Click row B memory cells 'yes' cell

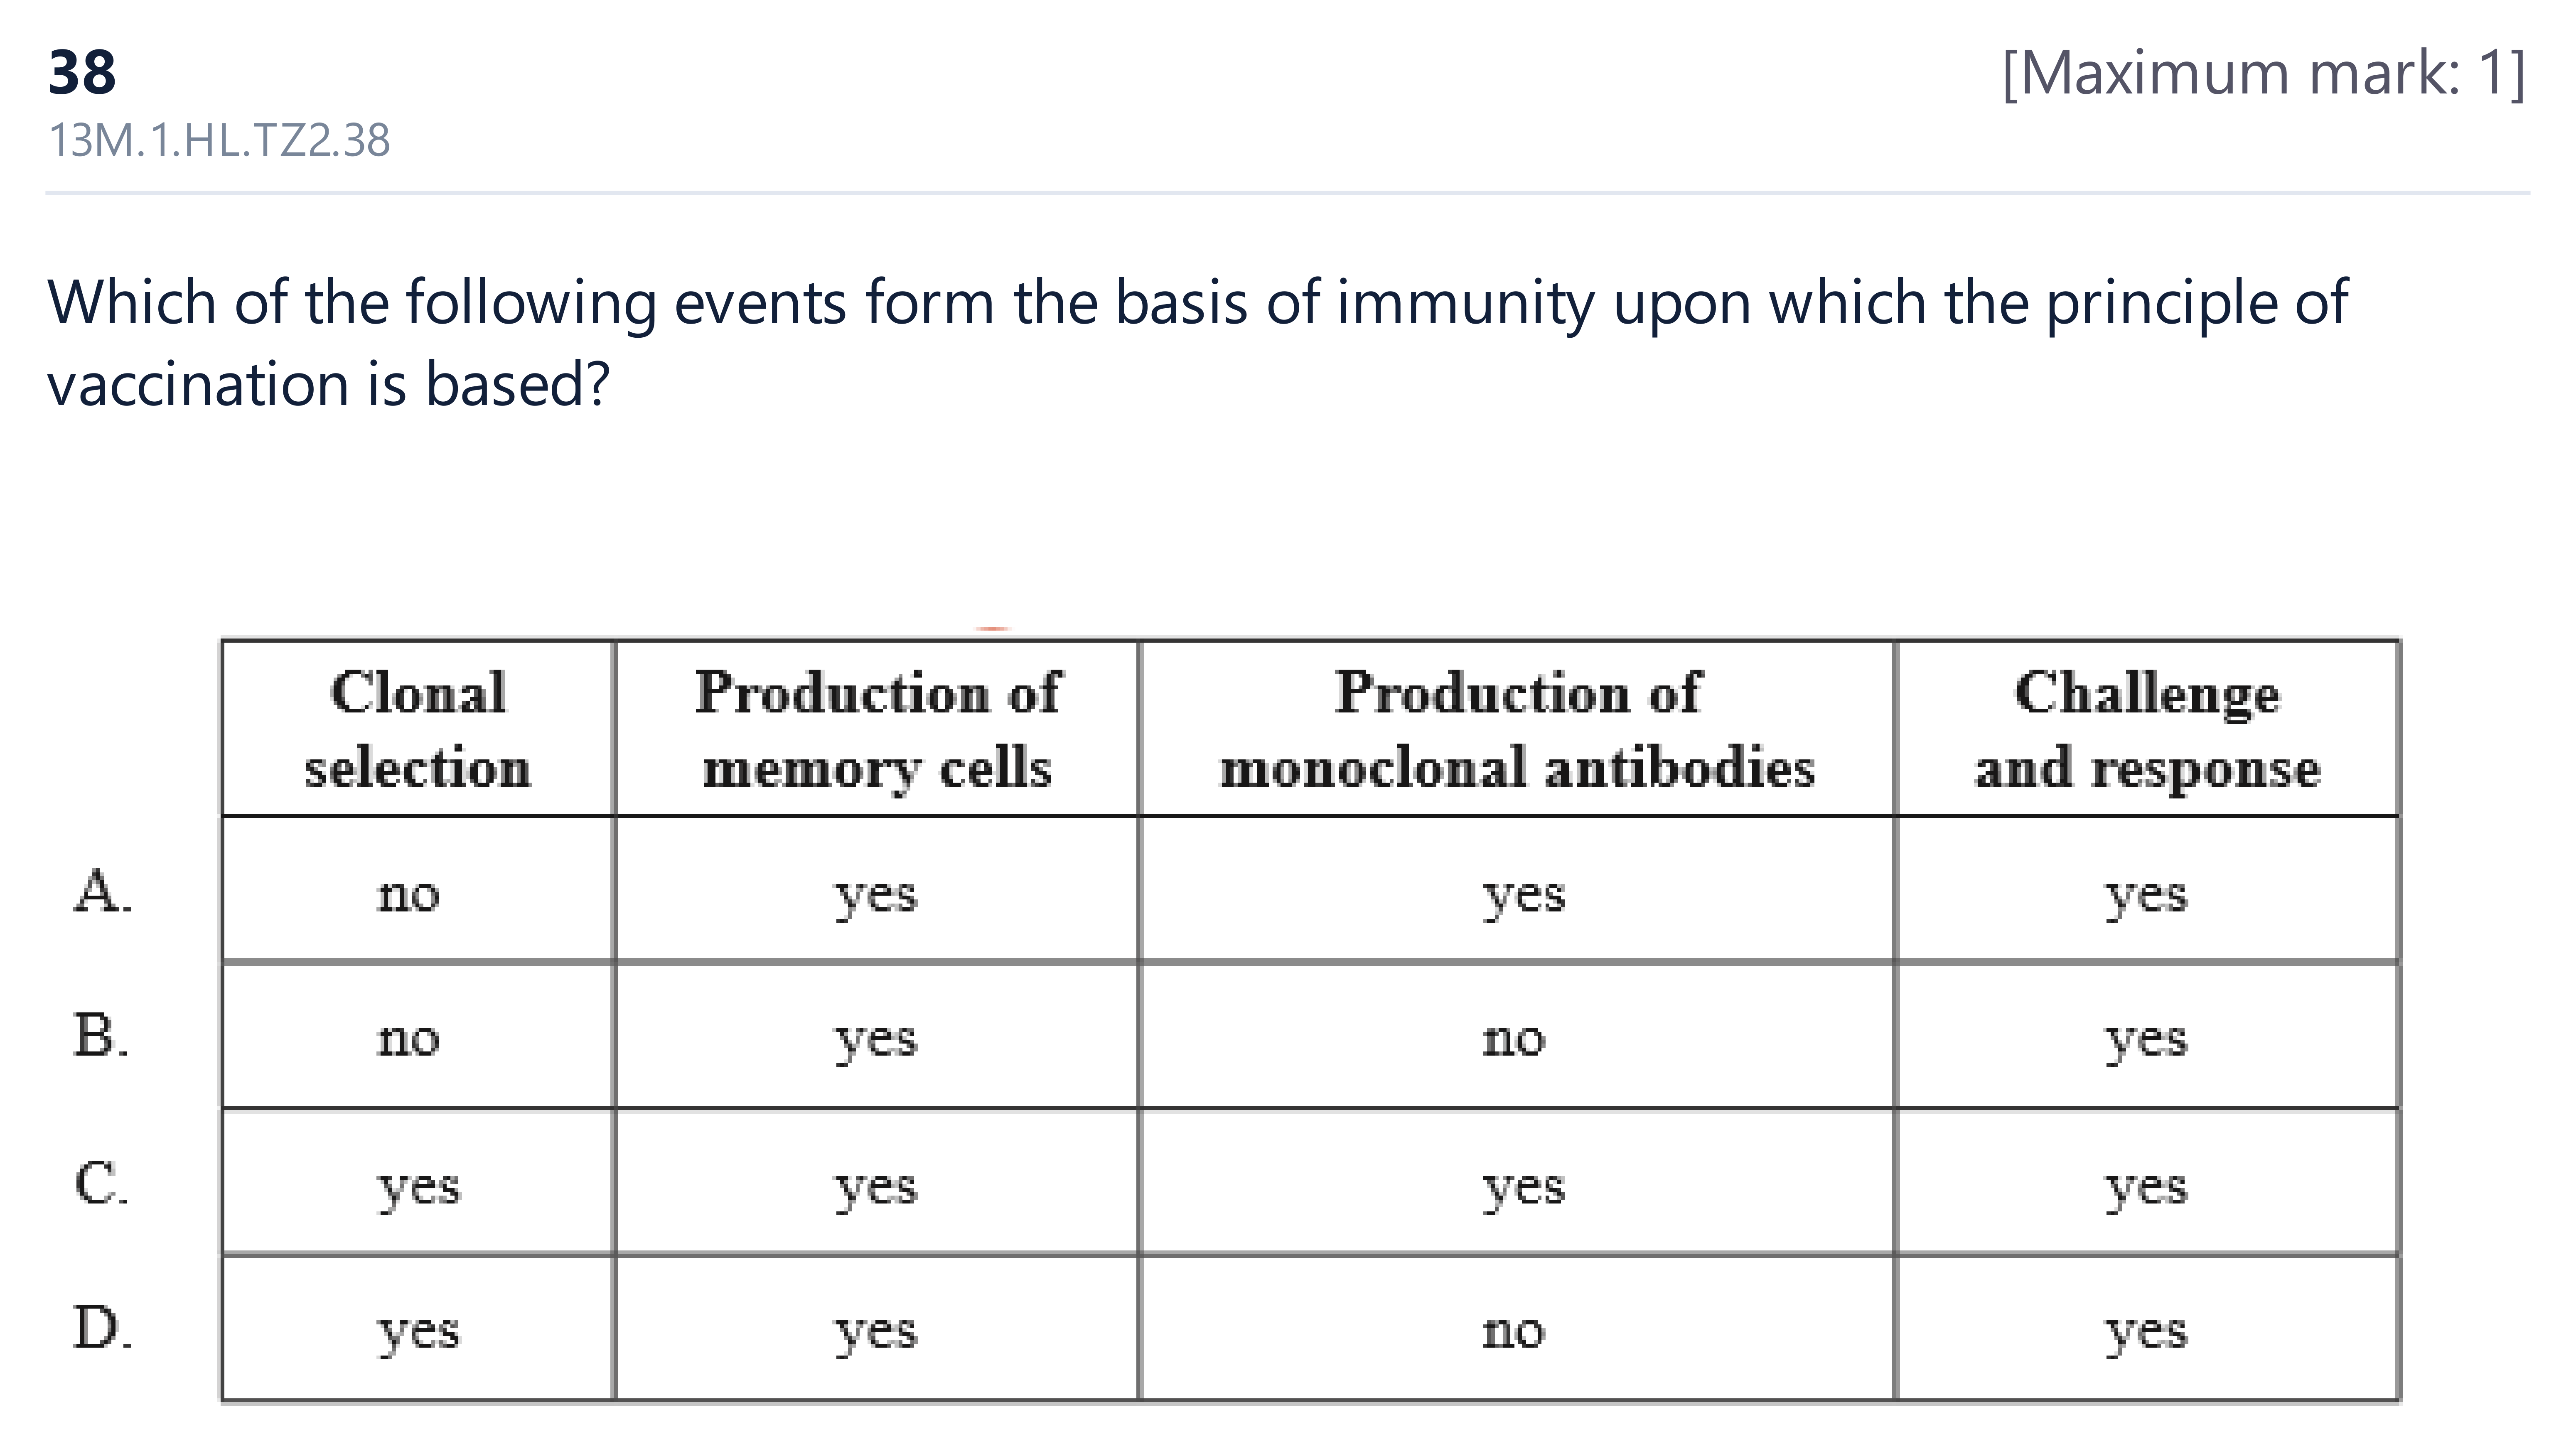click(x=877, y=1037)
